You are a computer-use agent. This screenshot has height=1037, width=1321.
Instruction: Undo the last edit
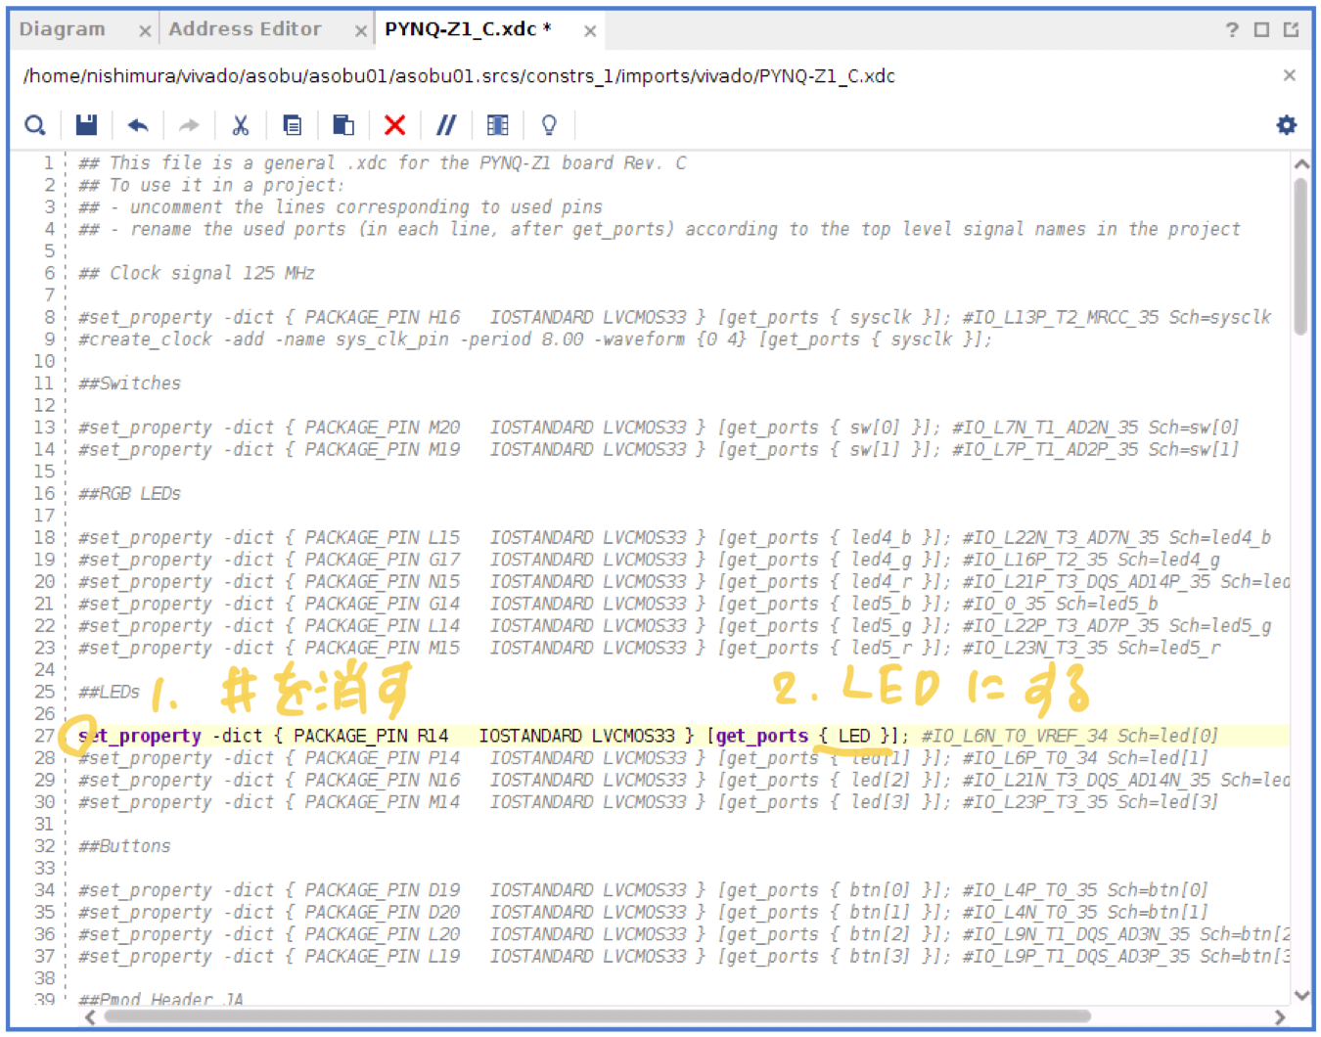pyautogui.click(x=137, y=125)
